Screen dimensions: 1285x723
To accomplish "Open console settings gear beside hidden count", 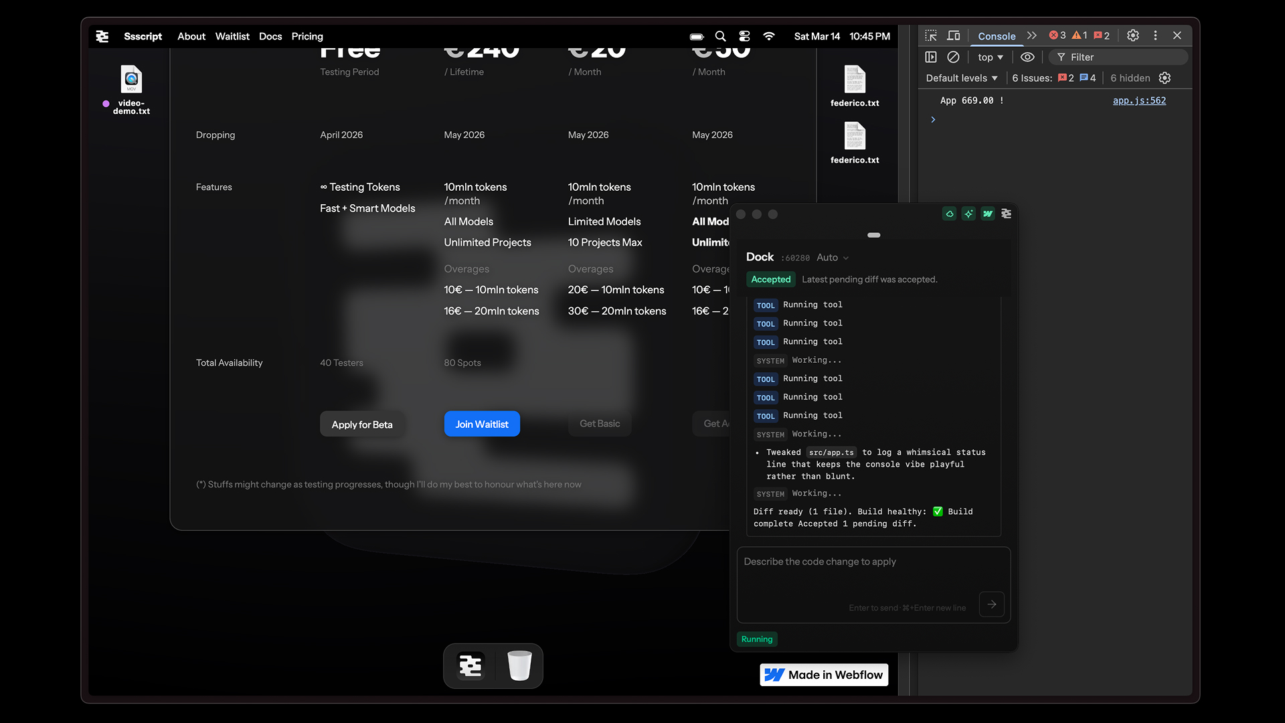I will click(1165, 78).
